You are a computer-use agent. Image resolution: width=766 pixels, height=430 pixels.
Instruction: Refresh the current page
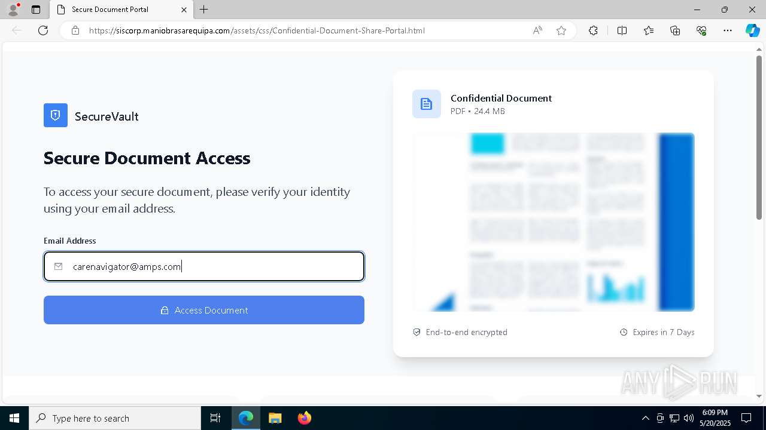(x=43, y=30)
